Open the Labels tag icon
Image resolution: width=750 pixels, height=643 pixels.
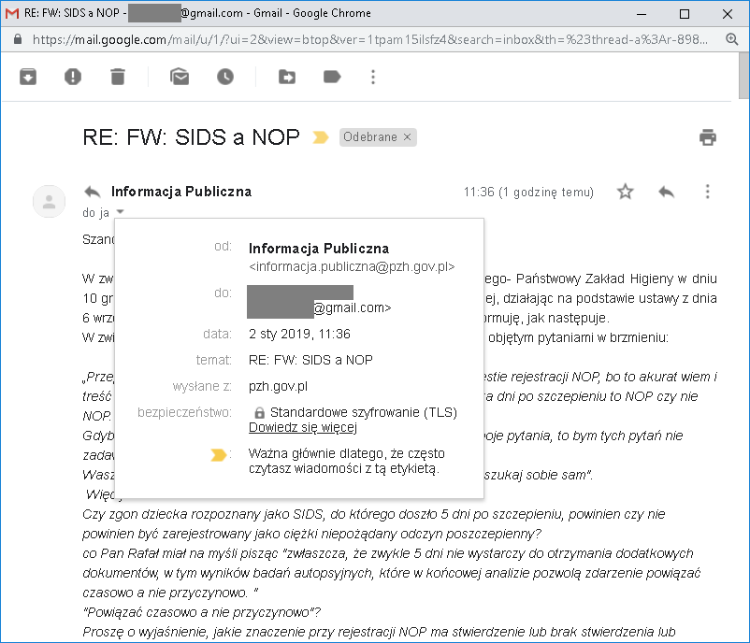pyautogui.click(x=332, y=77)
